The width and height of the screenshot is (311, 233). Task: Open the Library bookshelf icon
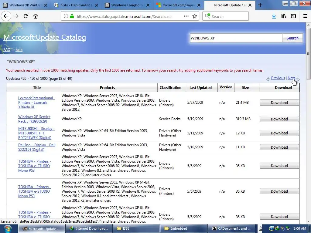pyautogui.click(x=284, y=16)
